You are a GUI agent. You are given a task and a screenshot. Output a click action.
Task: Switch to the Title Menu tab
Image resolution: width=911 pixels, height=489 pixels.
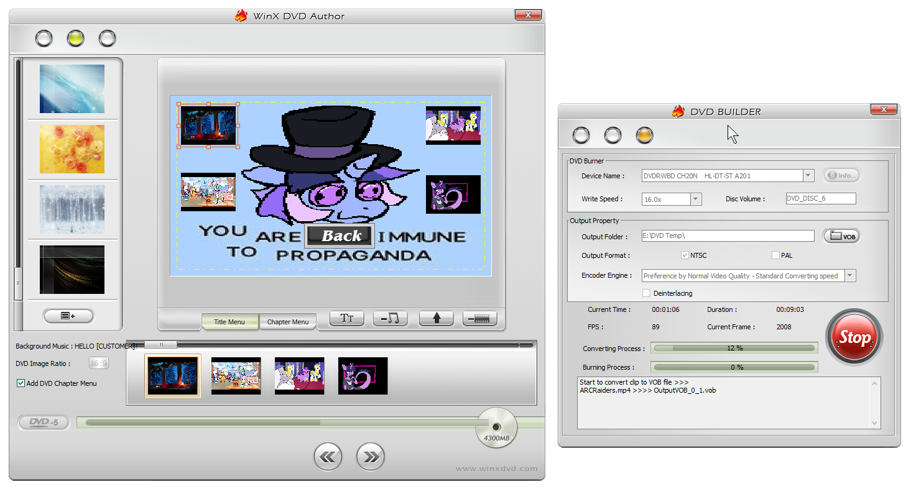click(229, 322)
